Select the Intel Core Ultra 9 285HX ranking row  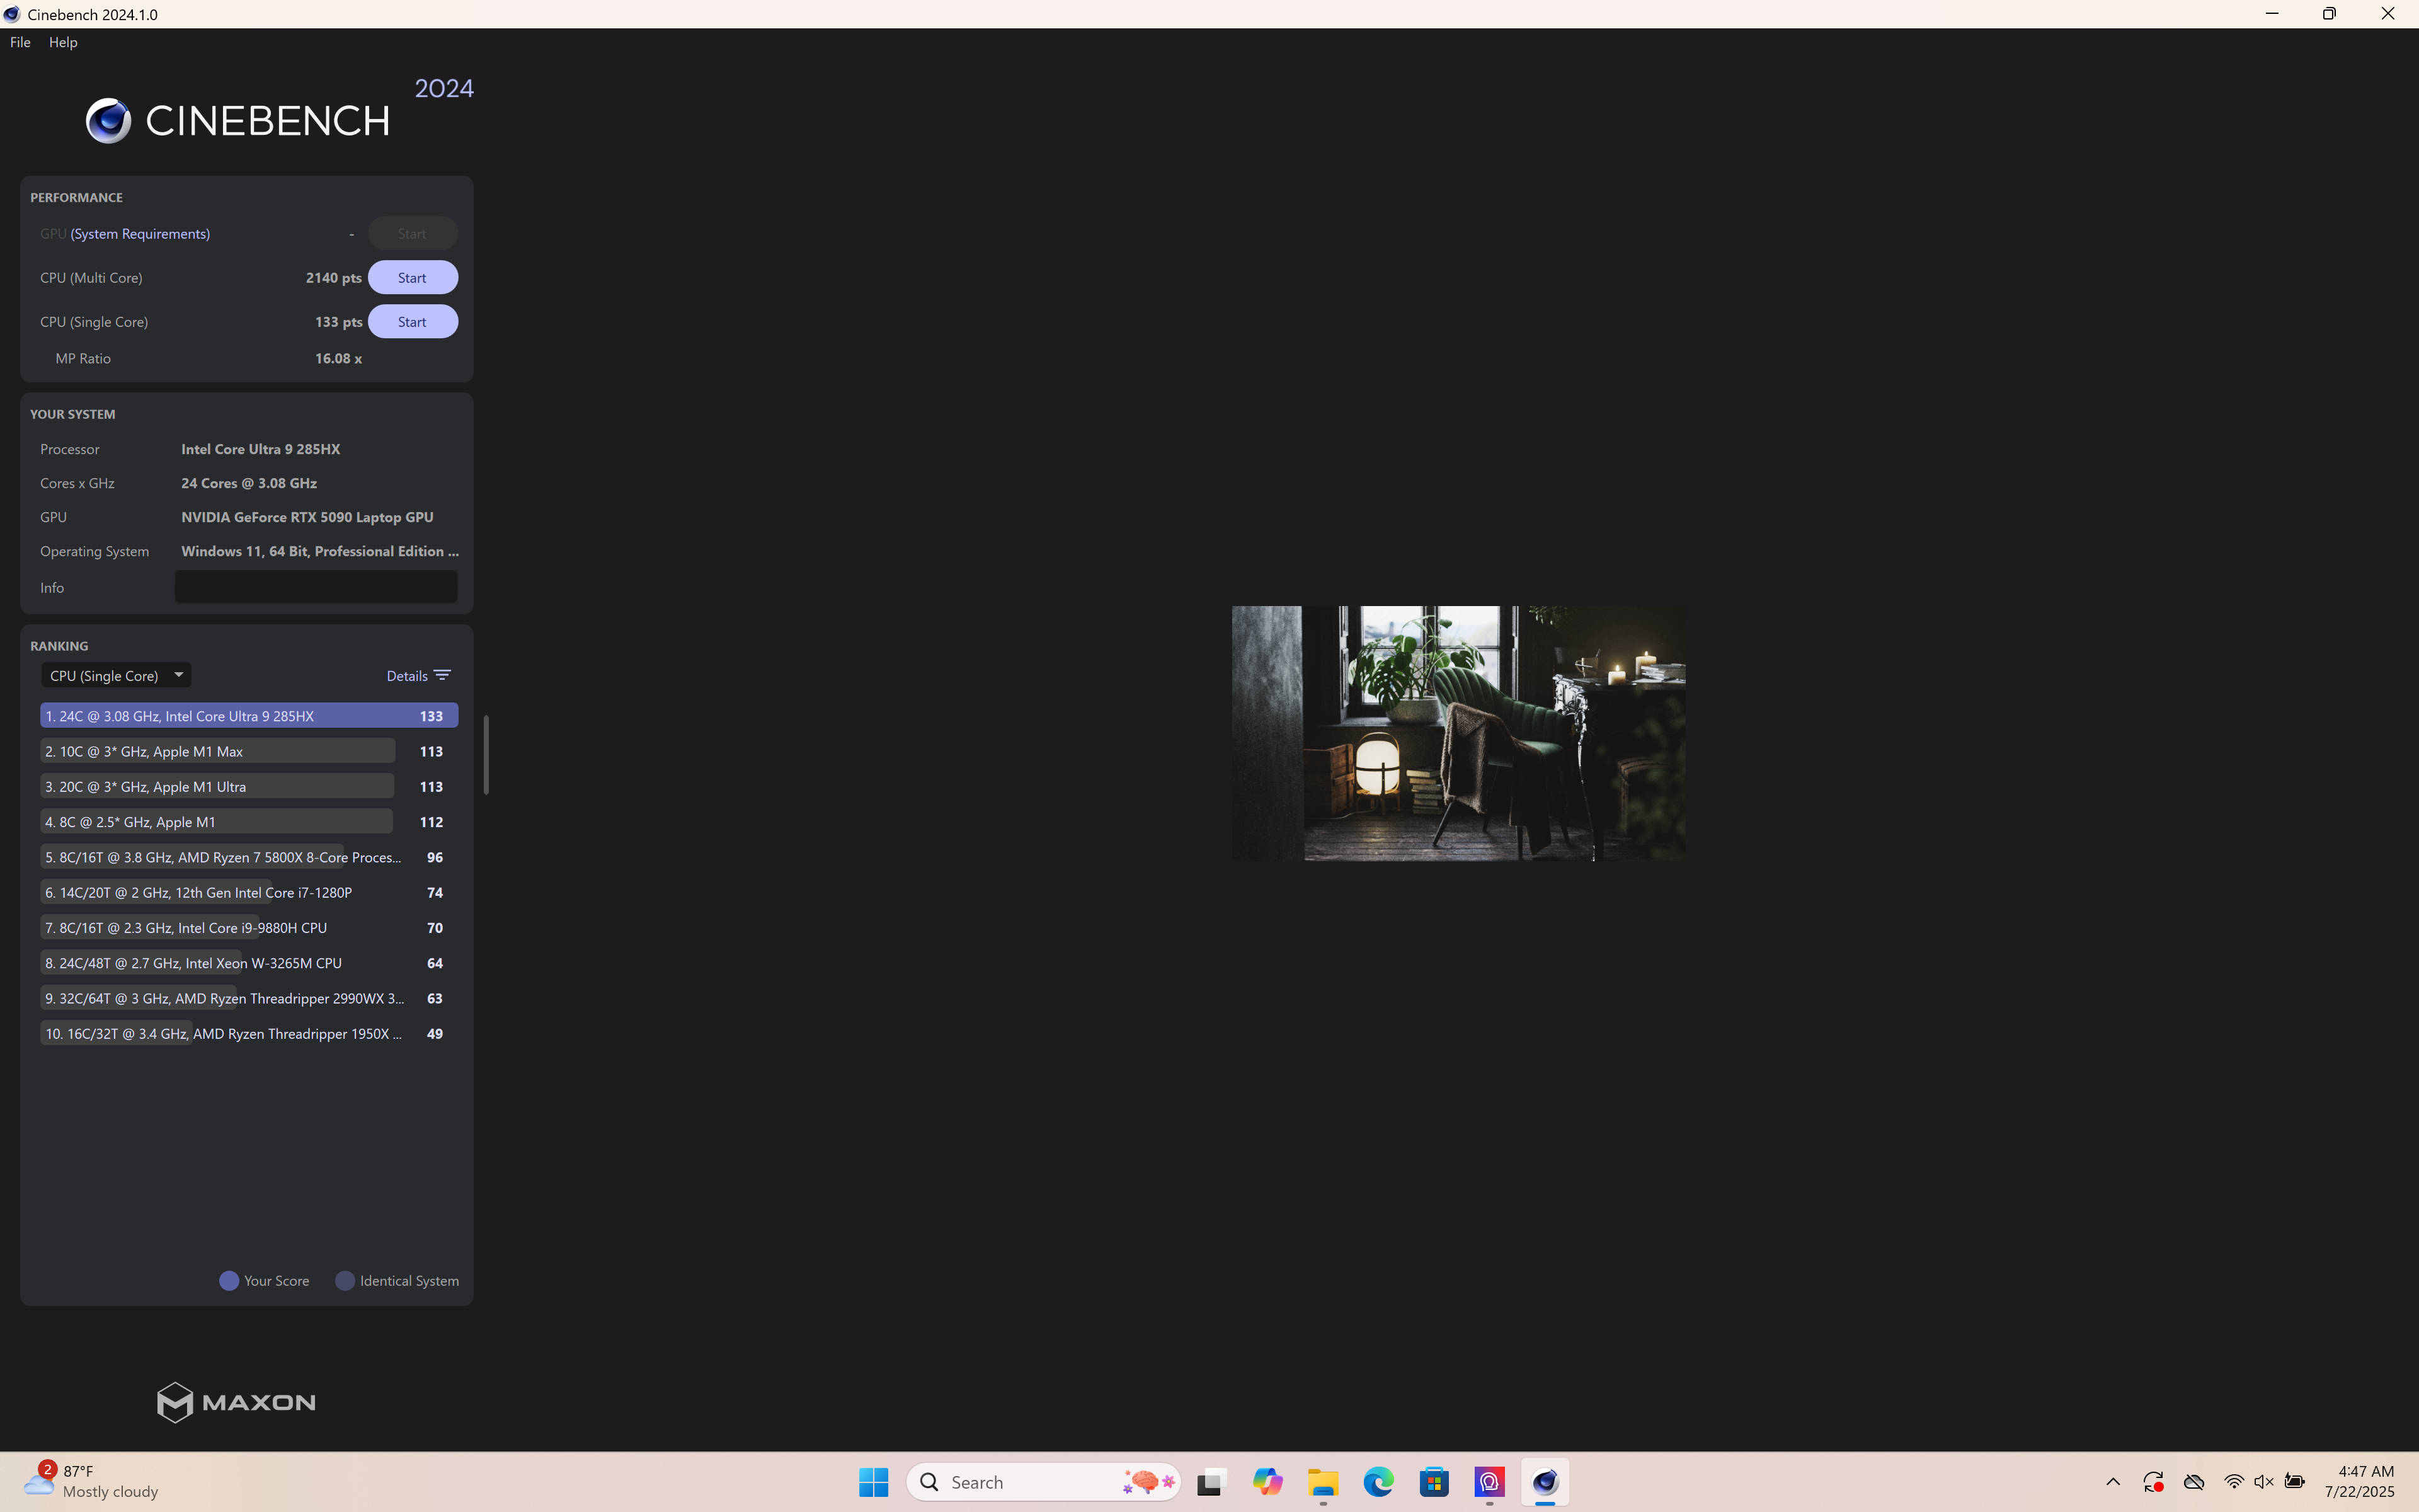pyautogui.click(x=249, y=716)
